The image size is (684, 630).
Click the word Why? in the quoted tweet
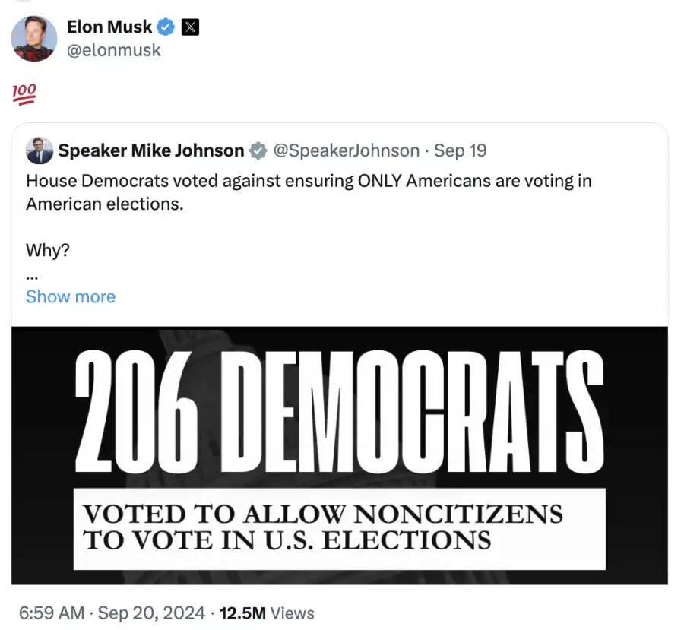tap(47, 250)
